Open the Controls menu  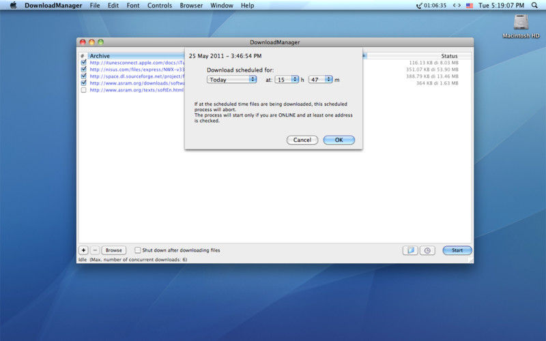(160, 5)
